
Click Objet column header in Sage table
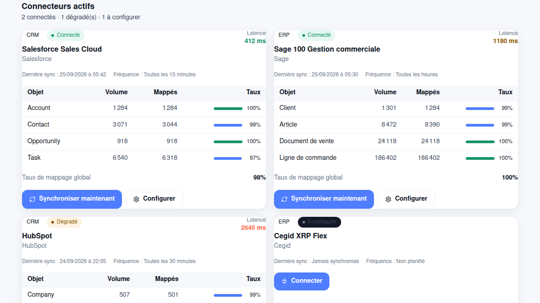pos(288,92)
